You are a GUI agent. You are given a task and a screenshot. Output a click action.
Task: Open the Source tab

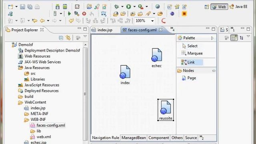point(191,138)
